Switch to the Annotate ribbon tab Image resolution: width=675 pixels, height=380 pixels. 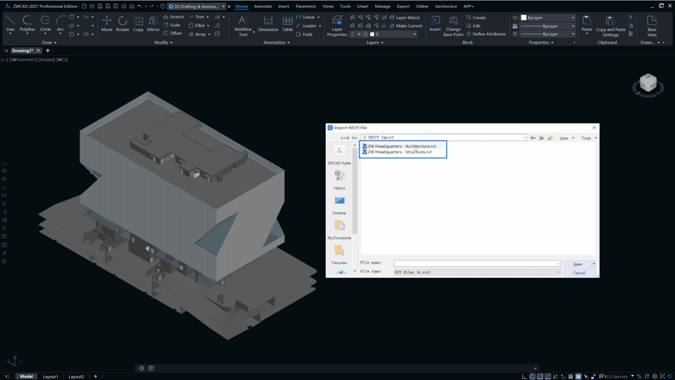tap(263, 6)
